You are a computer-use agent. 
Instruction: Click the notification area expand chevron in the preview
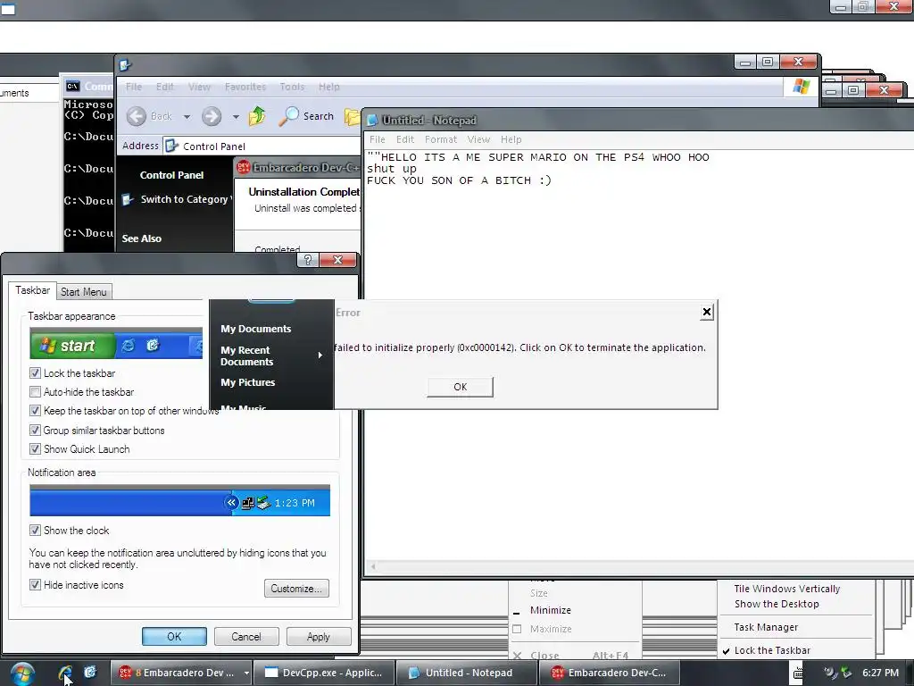tap(231, 502)
